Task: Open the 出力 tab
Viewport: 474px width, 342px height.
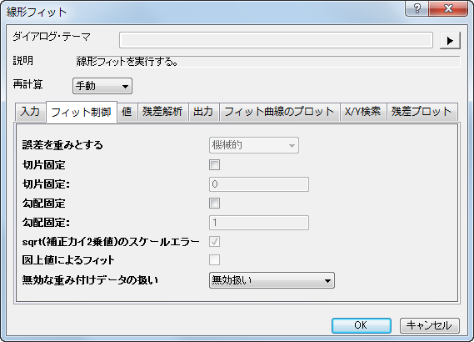Action: (204, 112)
